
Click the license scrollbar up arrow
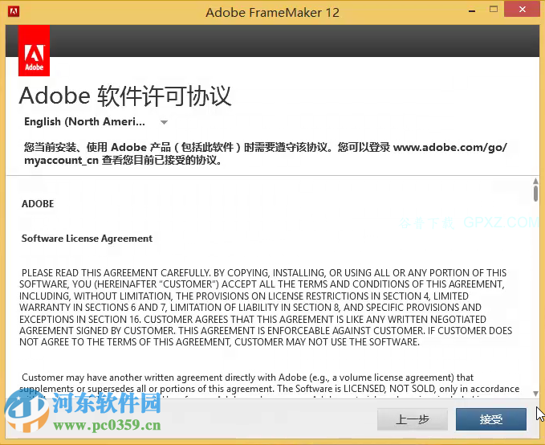point(535,181)
